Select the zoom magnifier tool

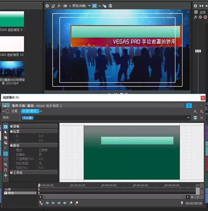click(x=6, y=165)
